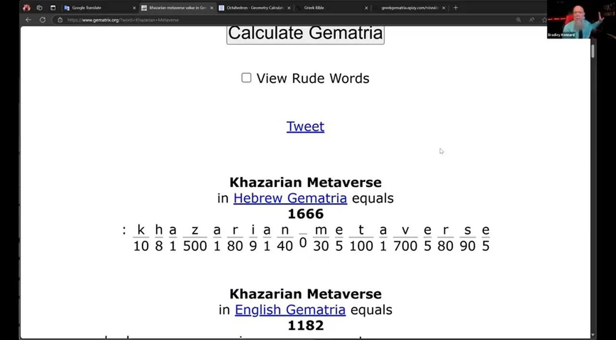Click the Tweet link
This screenshot has height=340, width=616.
[x=305, y=126]
